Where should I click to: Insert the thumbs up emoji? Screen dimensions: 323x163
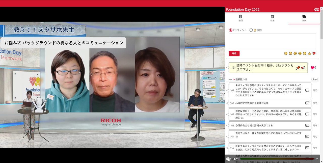[309, 53]
